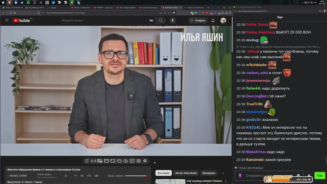Switch to IMG_6908.jpg browser tab
The image size is (327, 184).
click(35, 8)
